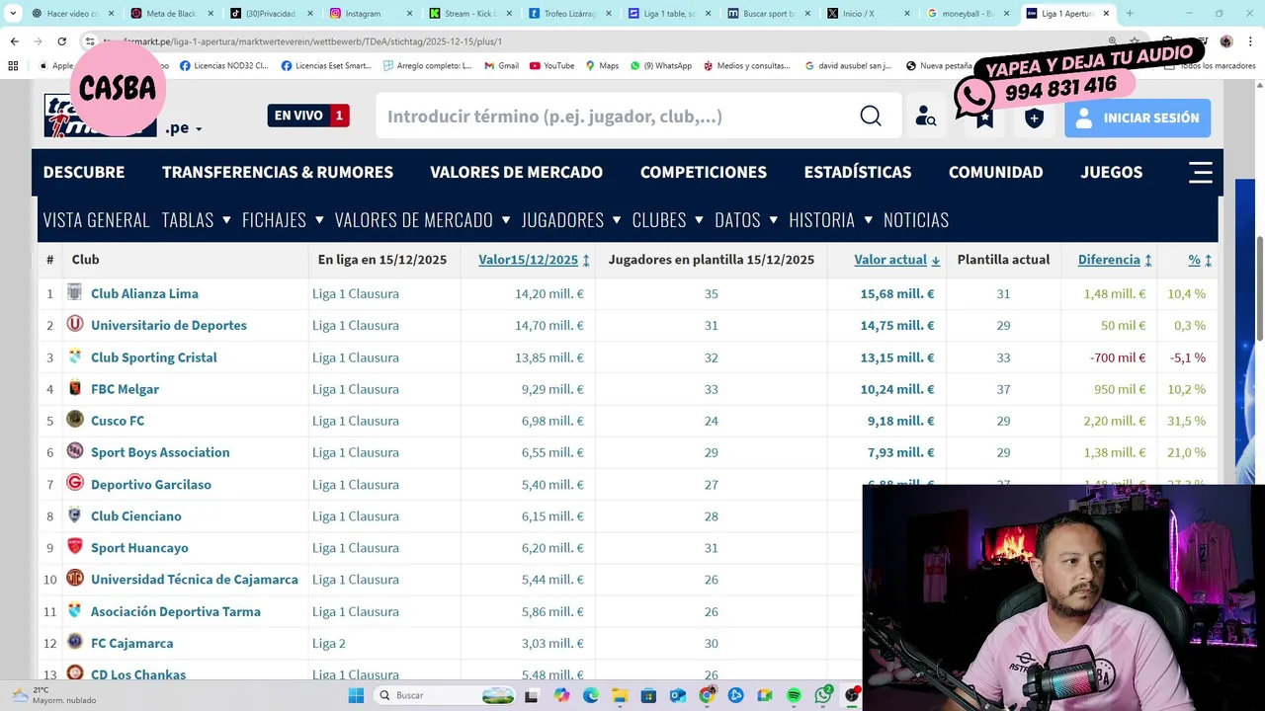
Task: Click the Universitario de Deportes crest
Action: (x=75, y=324)
